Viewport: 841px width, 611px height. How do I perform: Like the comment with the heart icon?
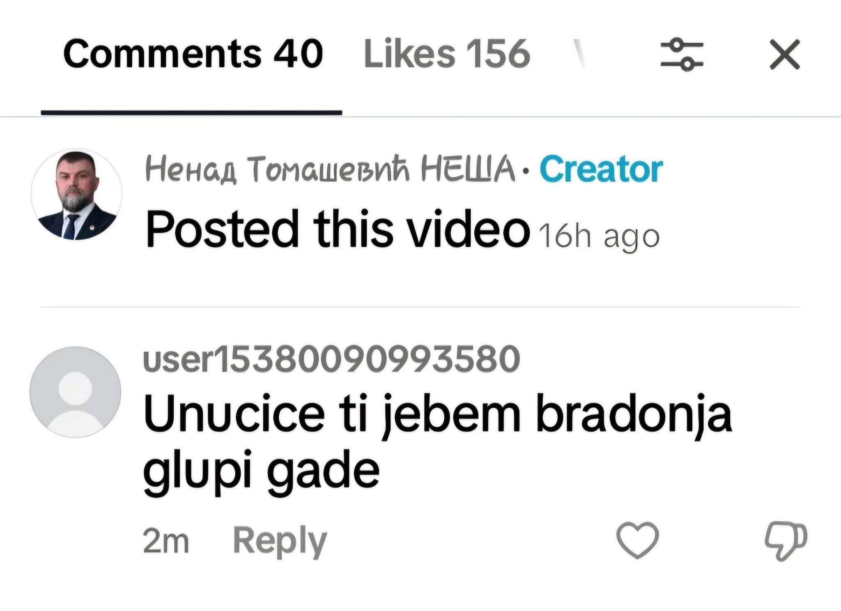[638, 540]
